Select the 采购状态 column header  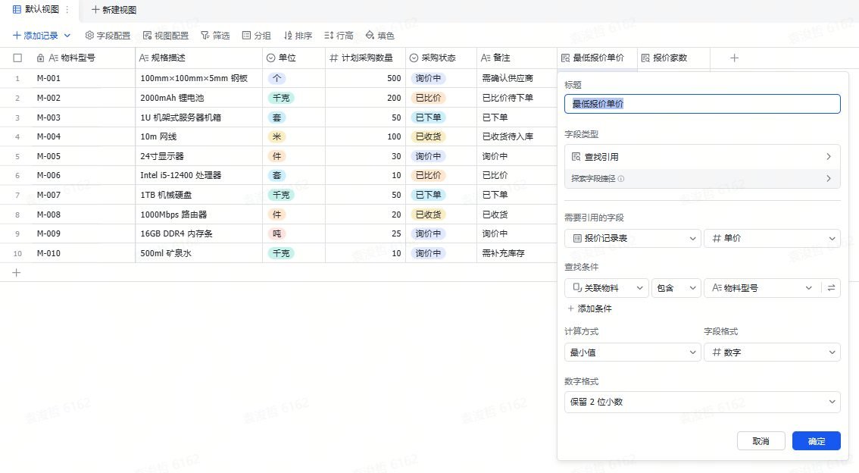pos(441,58)
